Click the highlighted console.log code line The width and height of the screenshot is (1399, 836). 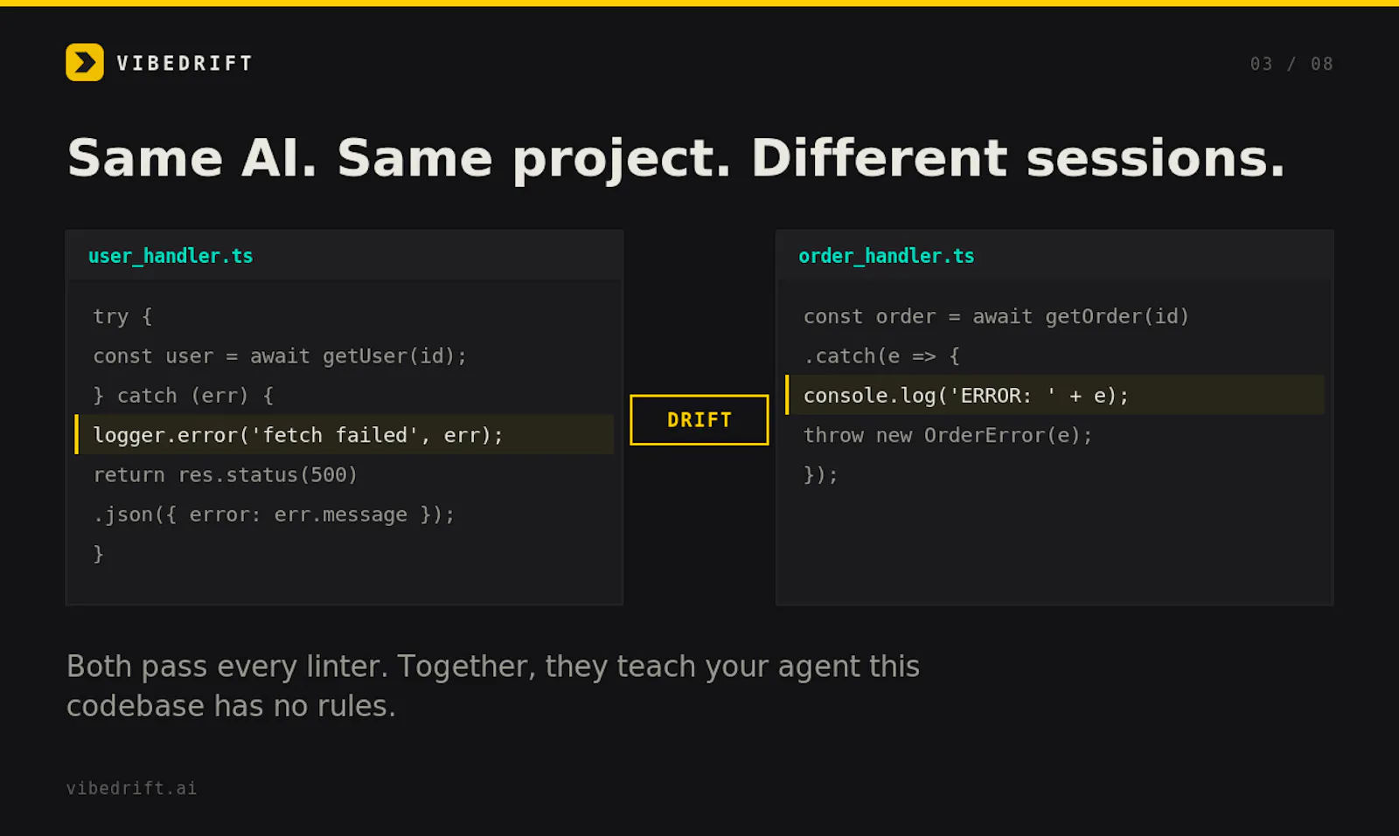[1054, 395]
